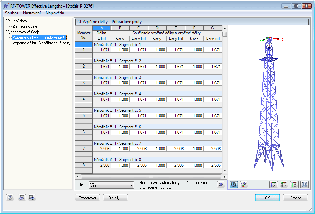315x214 pixels.
Task: Open the Nastavení menu
Action: [32, 13]
